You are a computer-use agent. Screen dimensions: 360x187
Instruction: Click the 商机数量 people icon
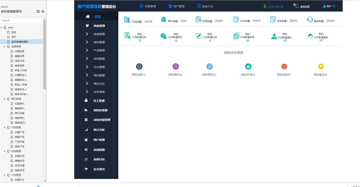(163, 19)
